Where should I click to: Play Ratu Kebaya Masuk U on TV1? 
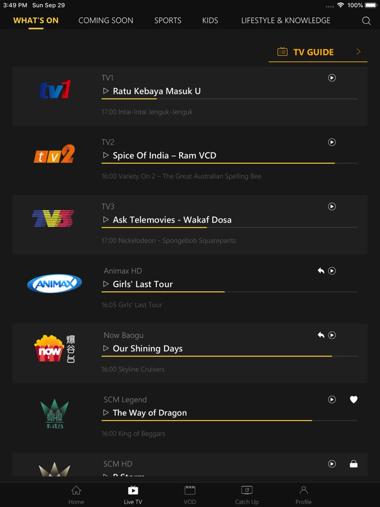(332, 78)
